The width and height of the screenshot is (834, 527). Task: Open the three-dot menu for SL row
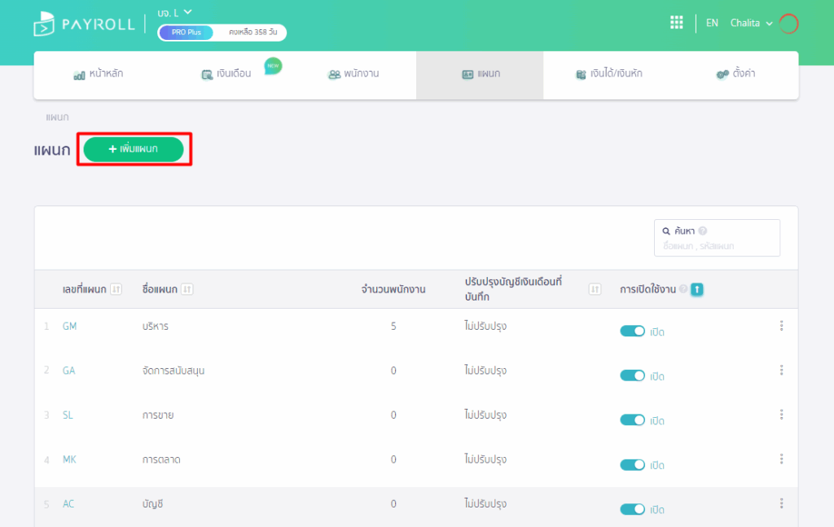click(x=781, y=415)
